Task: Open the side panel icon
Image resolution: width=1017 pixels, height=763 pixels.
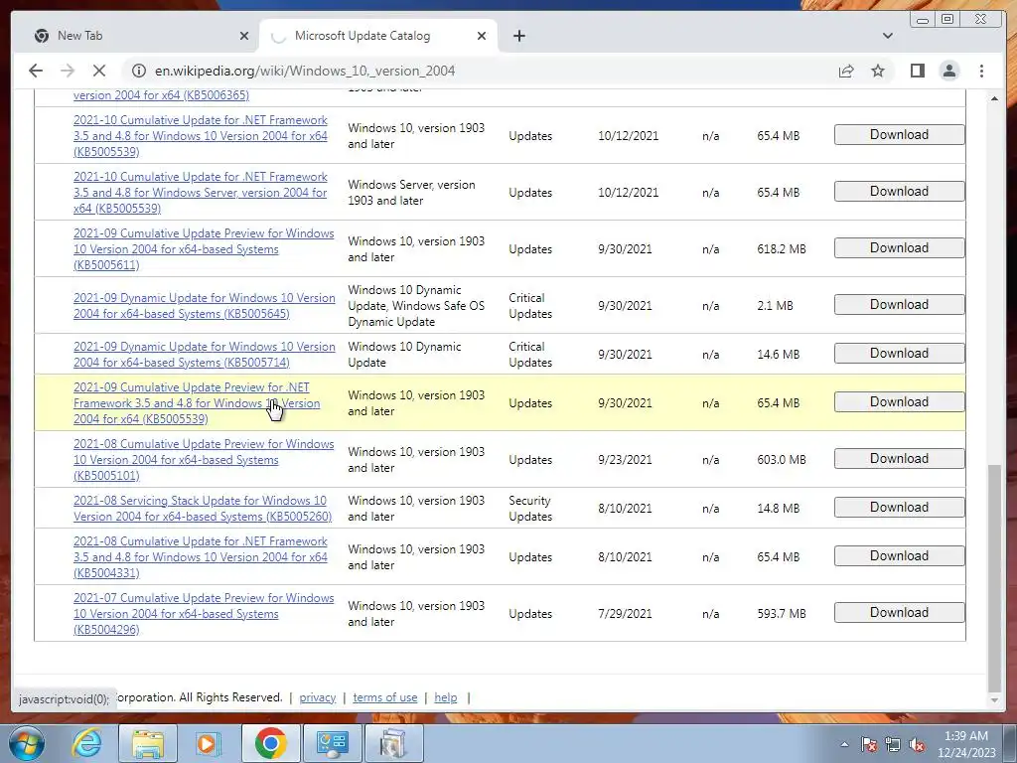Action: pyautogui.click(x=917, y=71)
